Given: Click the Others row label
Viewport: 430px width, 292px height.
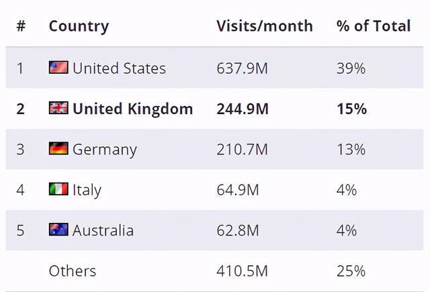Looking at the screenshot, I should 73,271.
